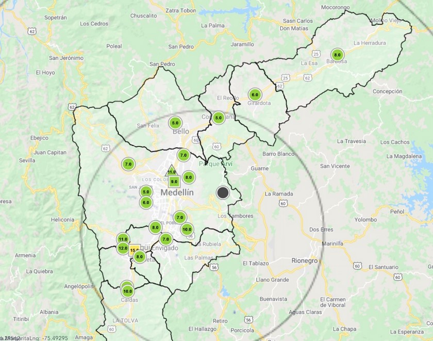Open the green square 9.0 marker
The image size is (433, 341).
174,182
